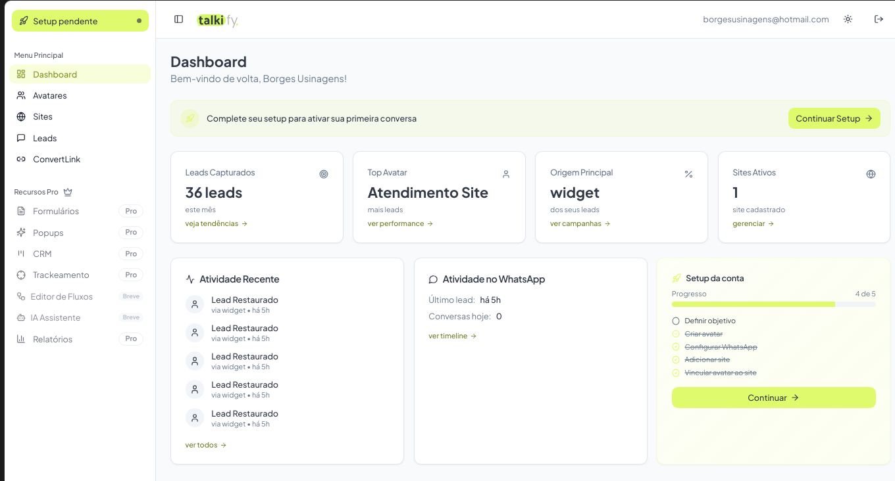This screenshot has width=895, height=481.
Task: Click chat icon beside Atividade no WhatsApp
Action: tap(433, 279)
